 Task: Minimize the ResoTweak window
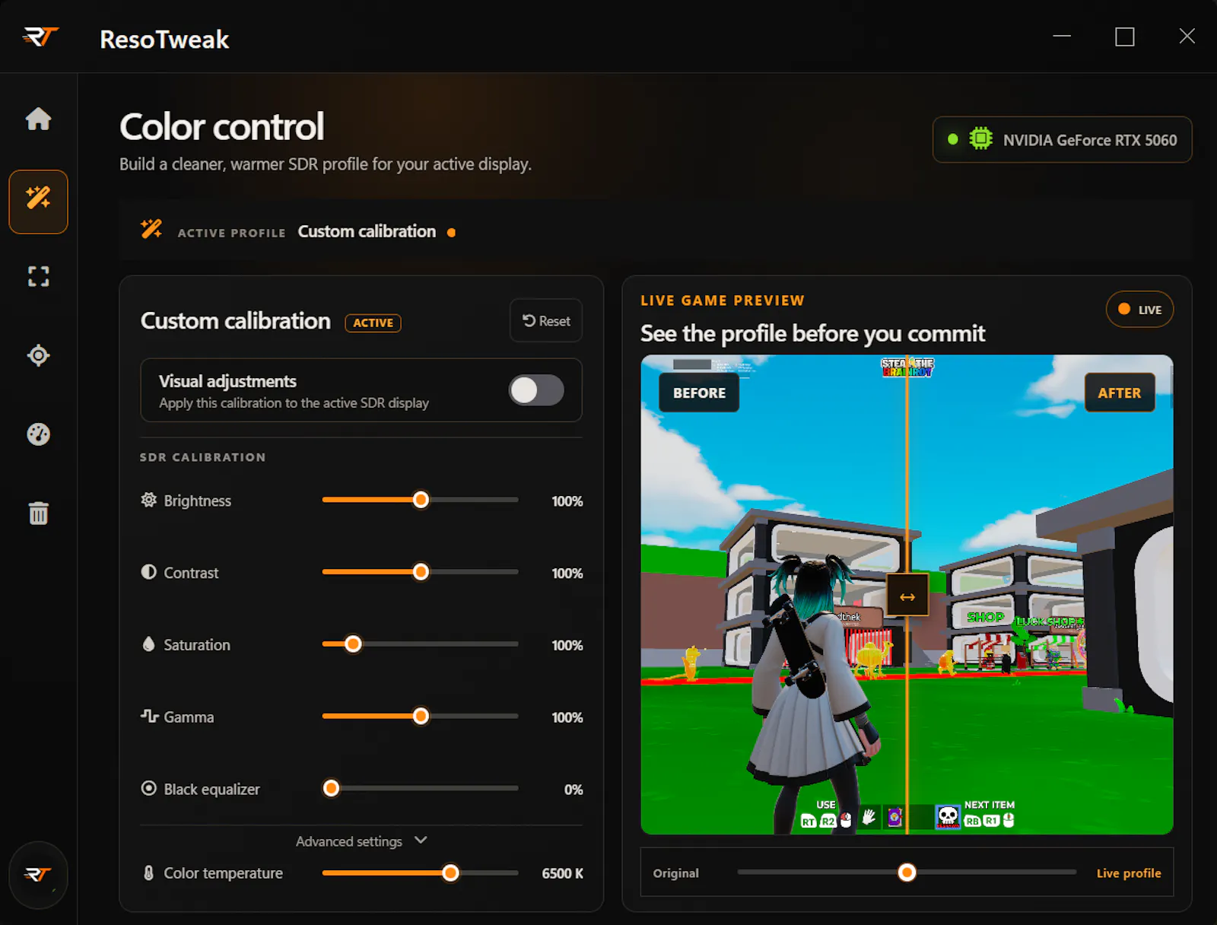(1062, 36)
